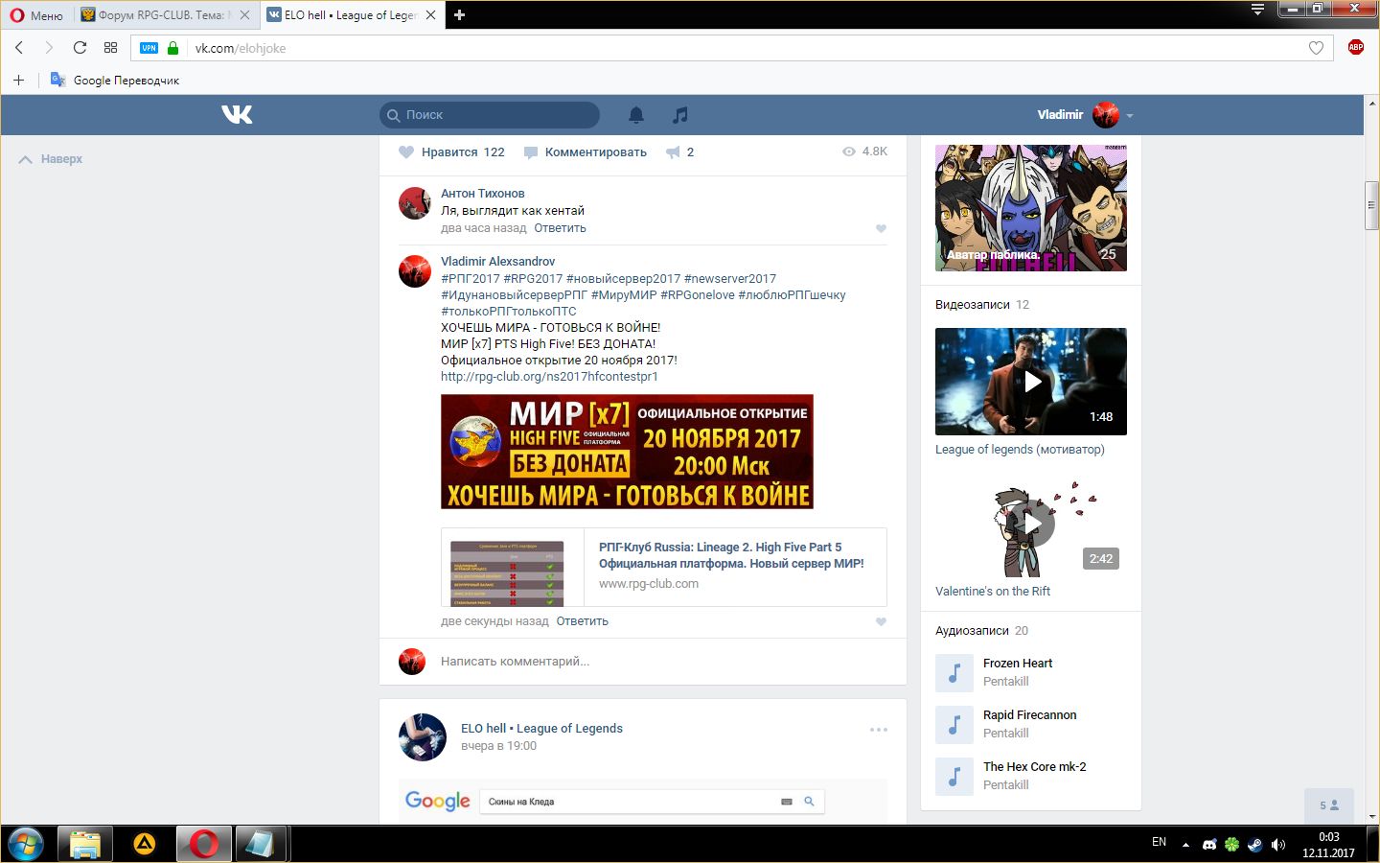Open the Opera Меню button
Image resolution: width=1380 pixels, height=863 pixels.
36,15
